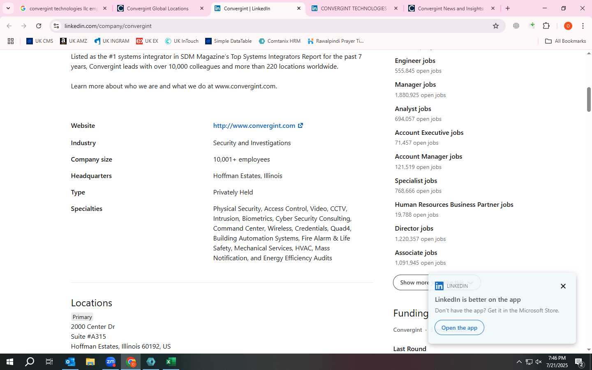Close the Convergint Global Locations tab
This screenshot has height=370, width=592.
point(202,8)
